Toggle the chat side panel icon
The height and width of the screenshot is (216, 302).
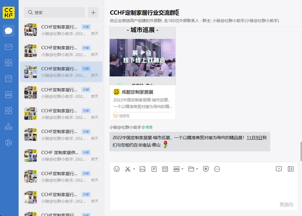(291, 169)
